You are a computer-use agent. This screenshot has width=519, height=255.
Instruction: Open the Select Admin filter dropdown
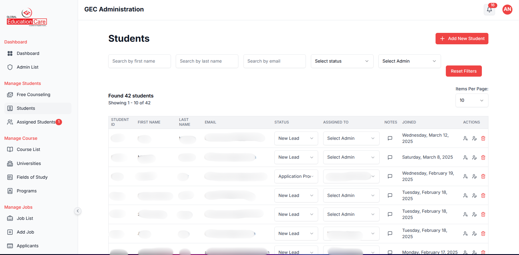pyautogui.click(x=409, y=61)
